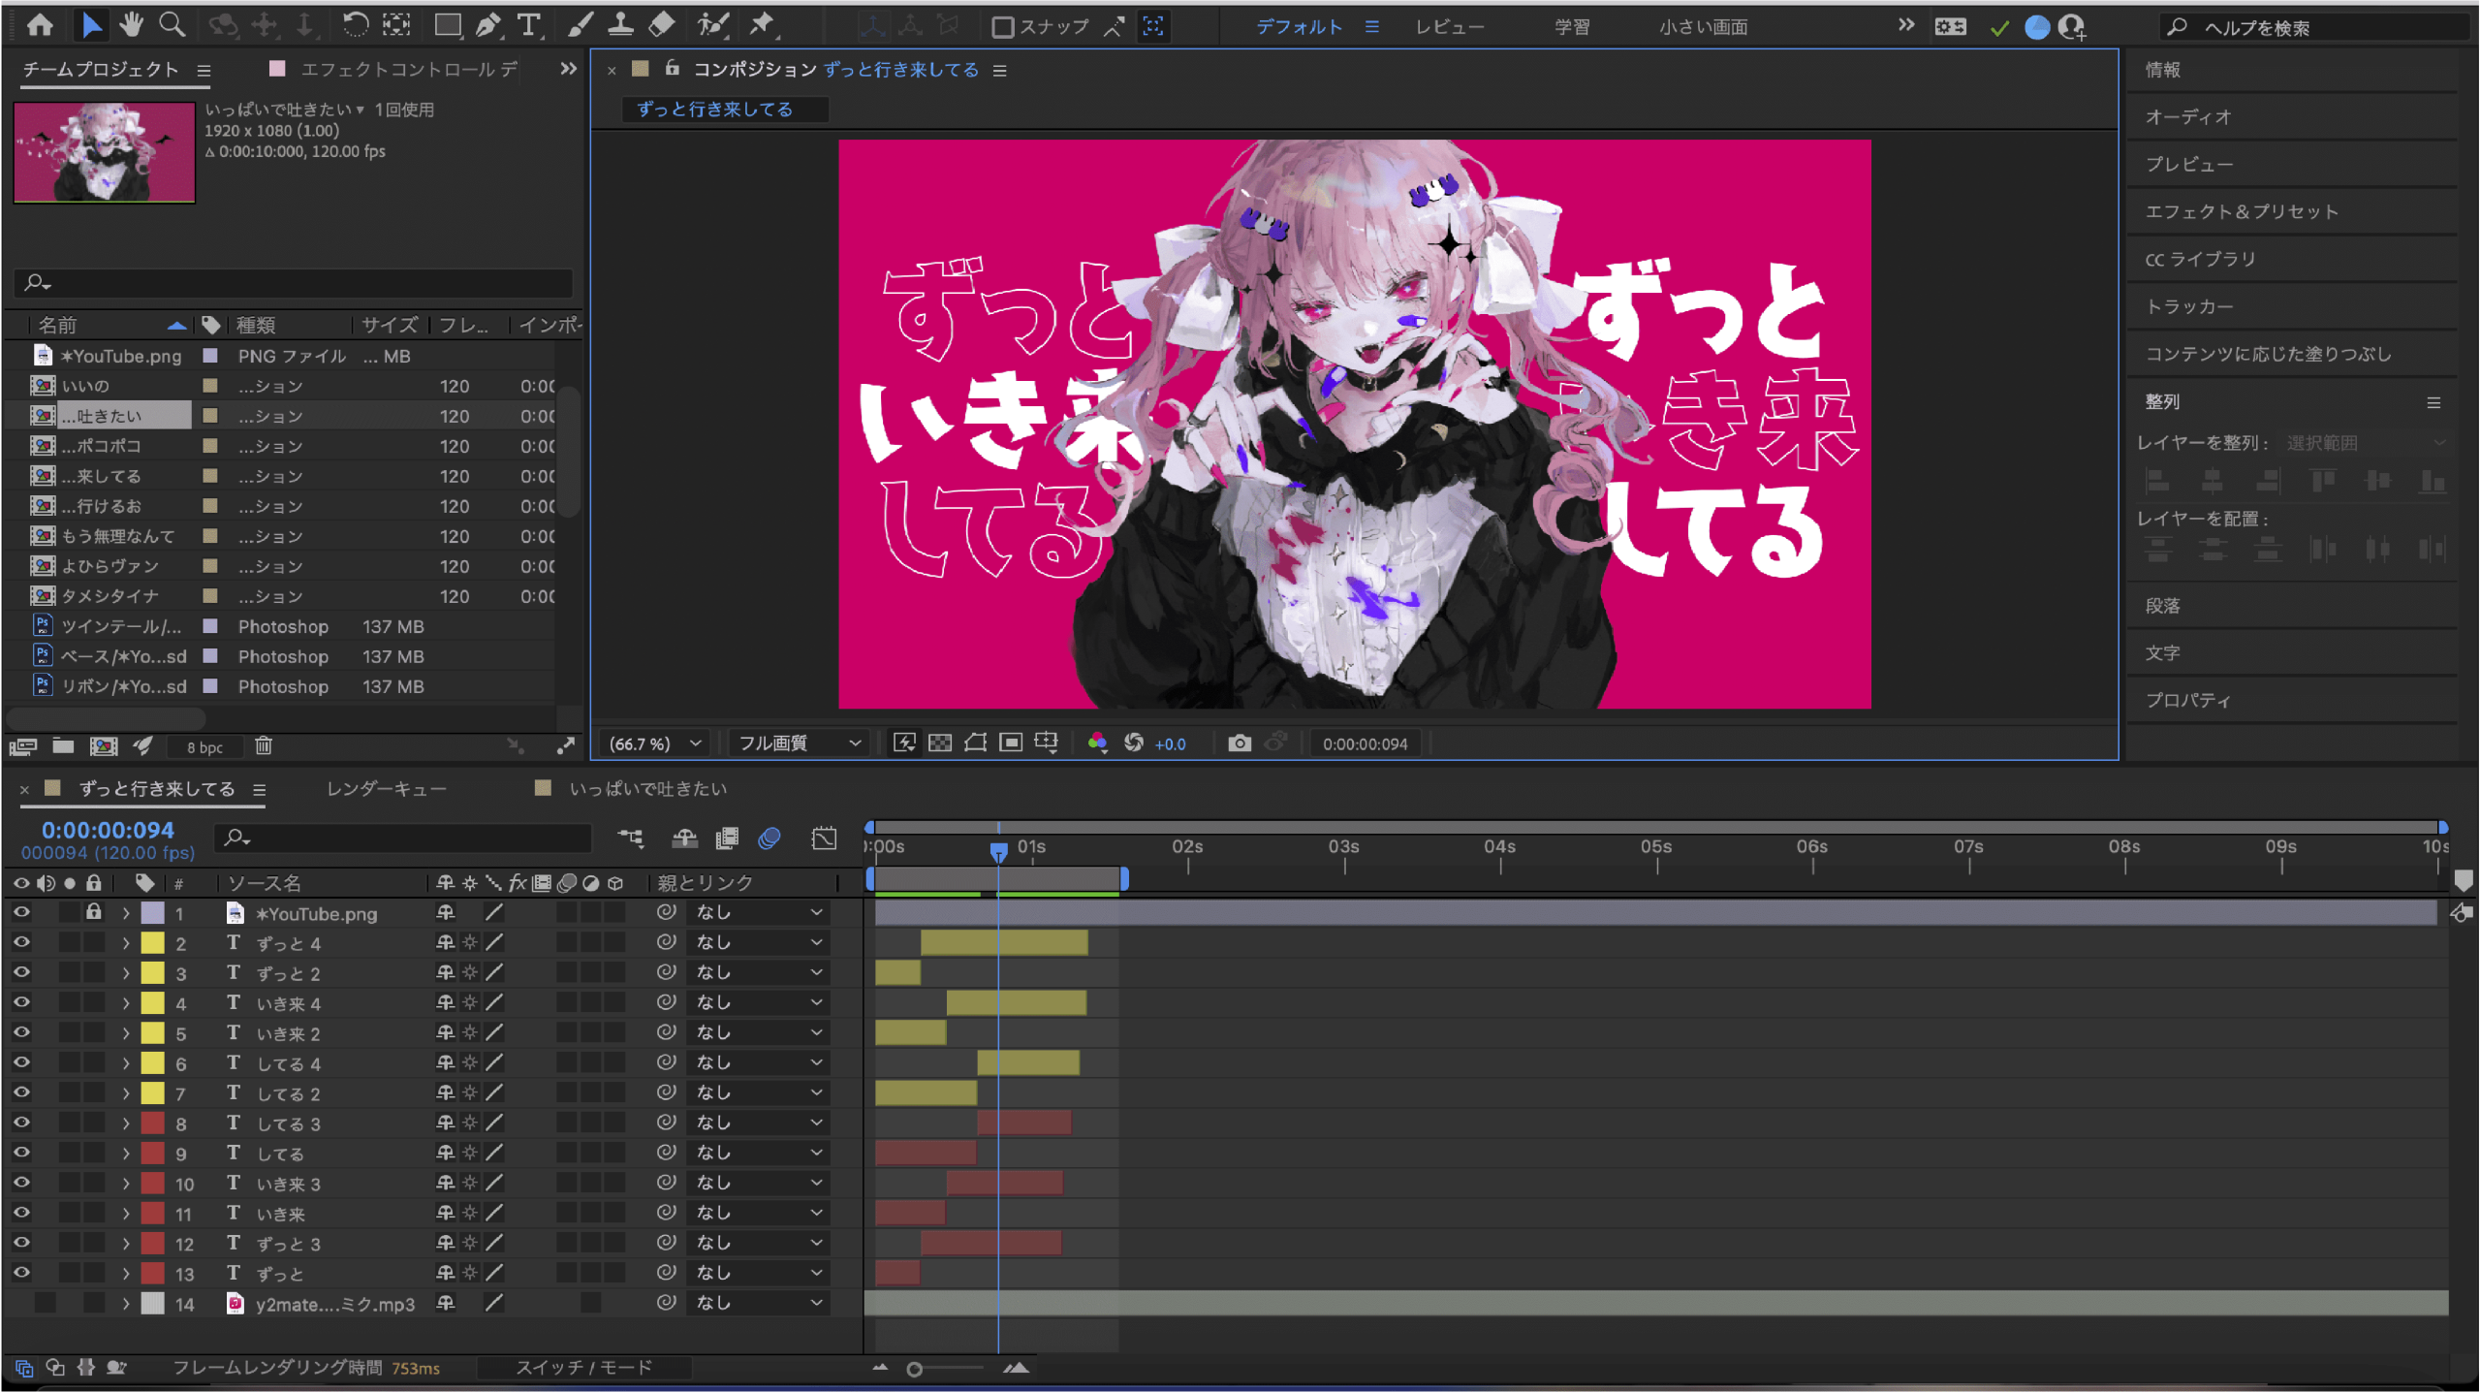The height and width of the screenshot is (1392, 2481).
Task: Open the エフェクト＆プリセット panel
Action: coord(2241,211)
